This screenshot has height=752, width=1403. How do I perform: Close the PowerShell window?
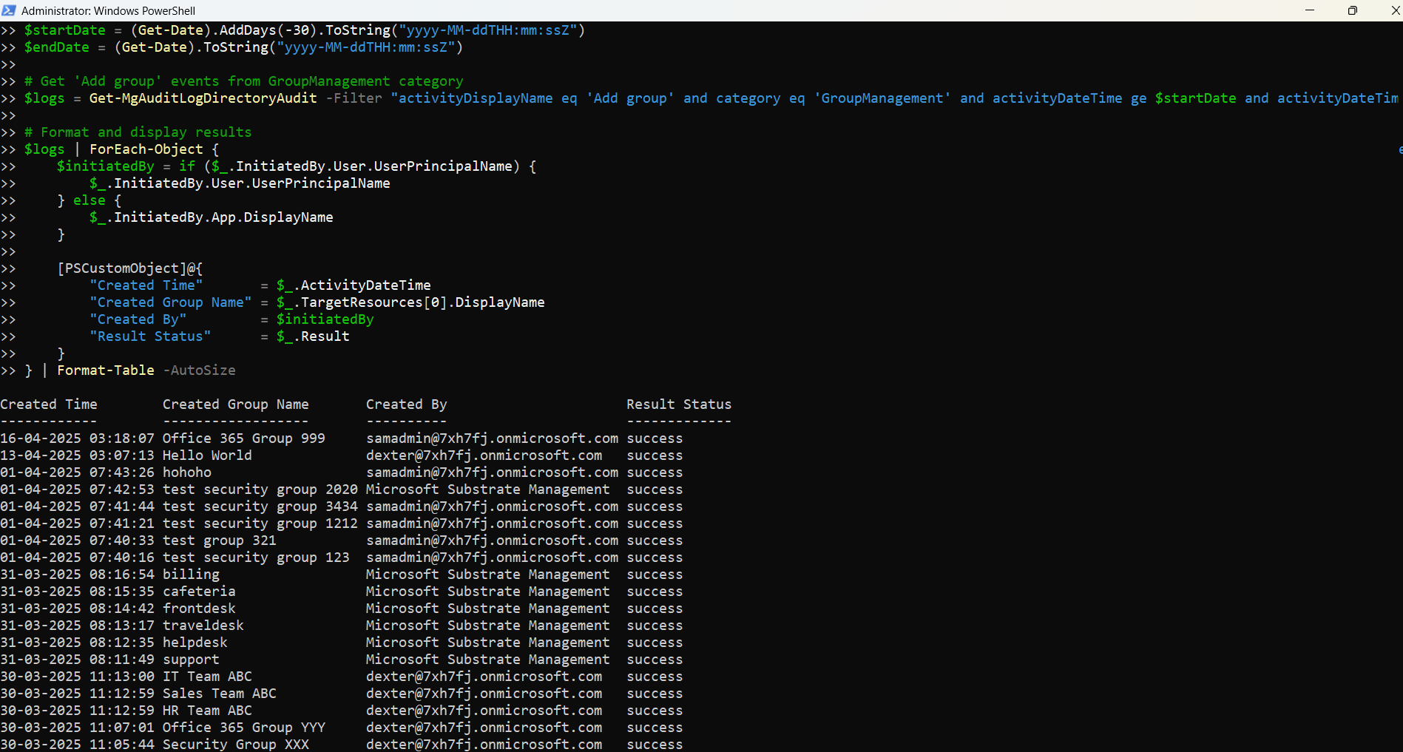point(1394,10)
